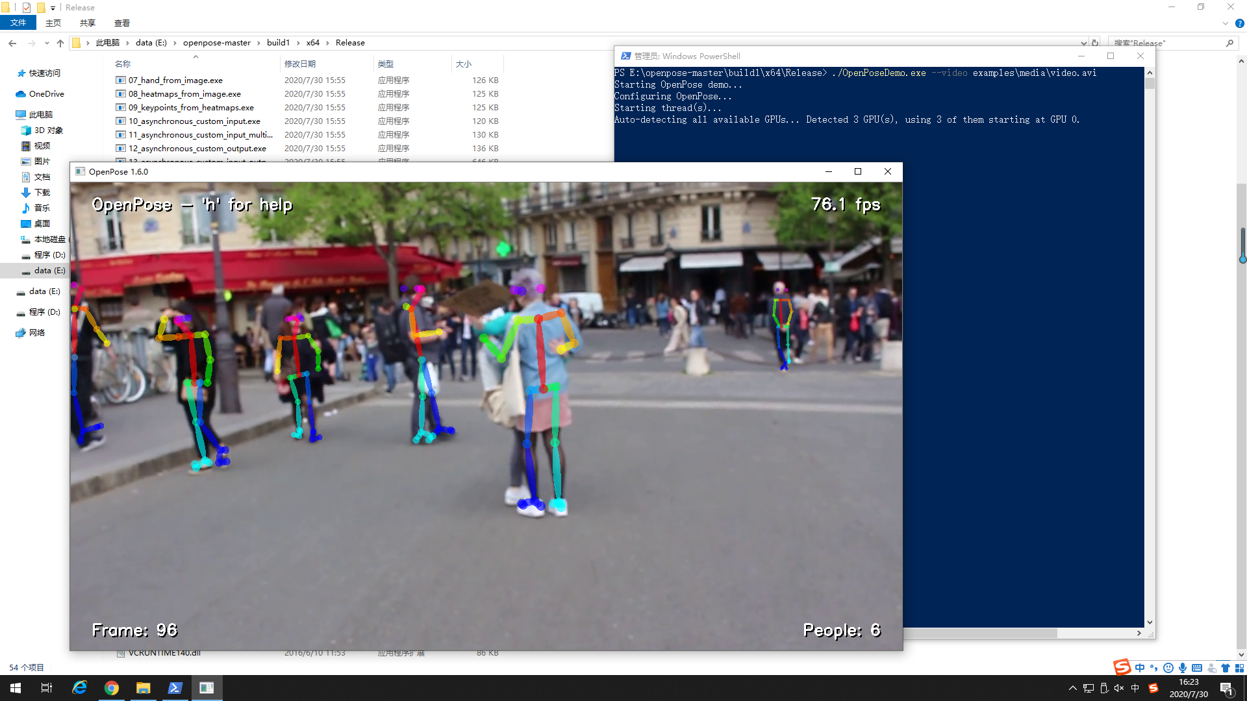Open Windows PowerShell from the taskbar

(175, 687)
